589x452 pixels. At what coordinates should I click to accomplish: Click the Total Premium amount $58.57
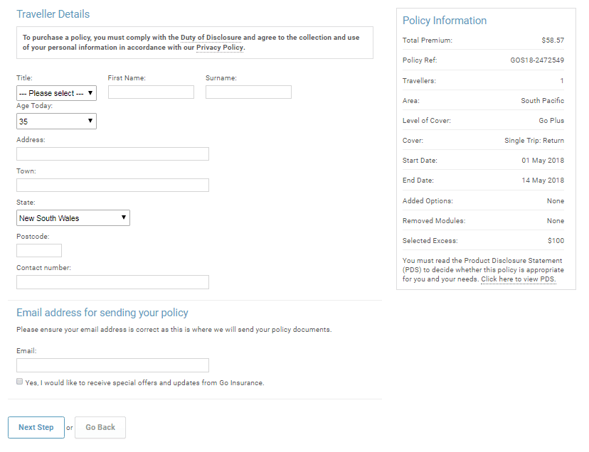point(552,41)
